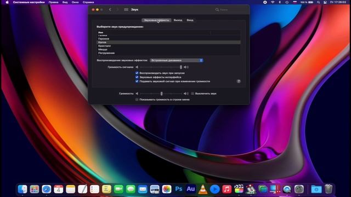Open Photoshop (Ps) from the Dock
This screenshot has width=351, height=197.
tap(179, 189)
